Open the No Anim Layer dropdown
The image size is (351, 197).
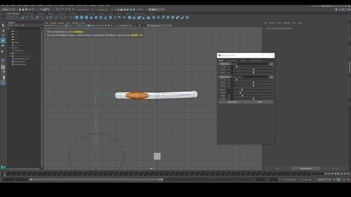(x=307, y=179)
